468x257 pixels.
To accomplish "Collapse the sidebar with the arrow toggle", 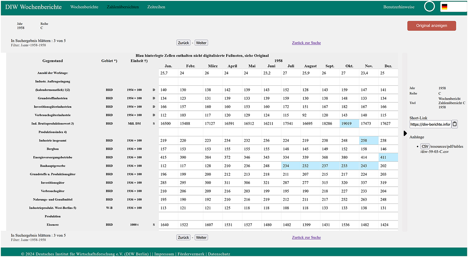I will [405, 133].
